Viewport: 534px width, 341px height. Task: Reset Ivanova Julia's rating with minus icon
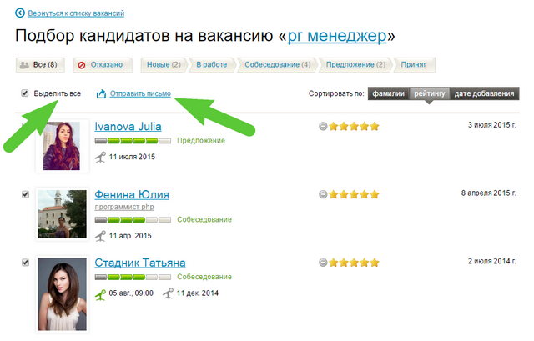(323, 126)
